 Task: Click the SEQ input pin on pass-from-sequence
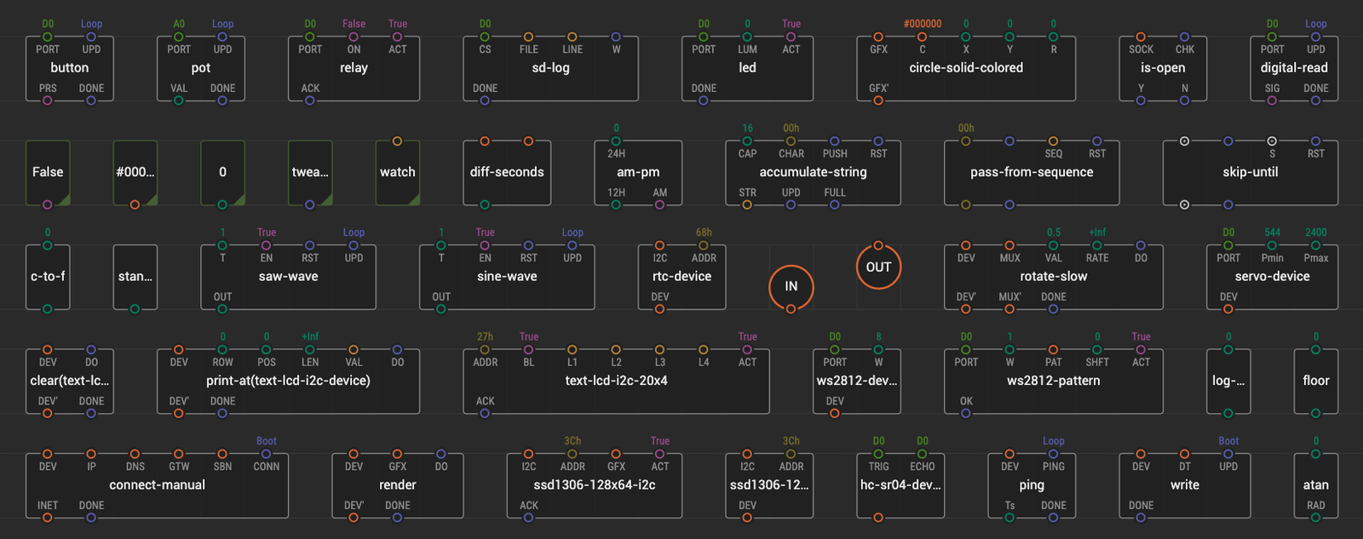[x=1054, y=141]
